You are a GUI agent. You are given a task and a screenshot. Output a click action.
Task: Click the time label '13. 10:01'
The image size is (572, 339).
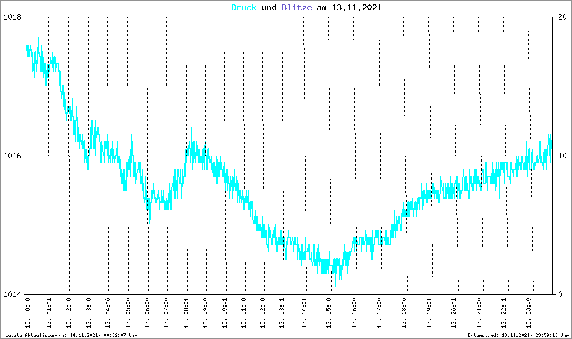pyautogui.click(x=225, y=313)
